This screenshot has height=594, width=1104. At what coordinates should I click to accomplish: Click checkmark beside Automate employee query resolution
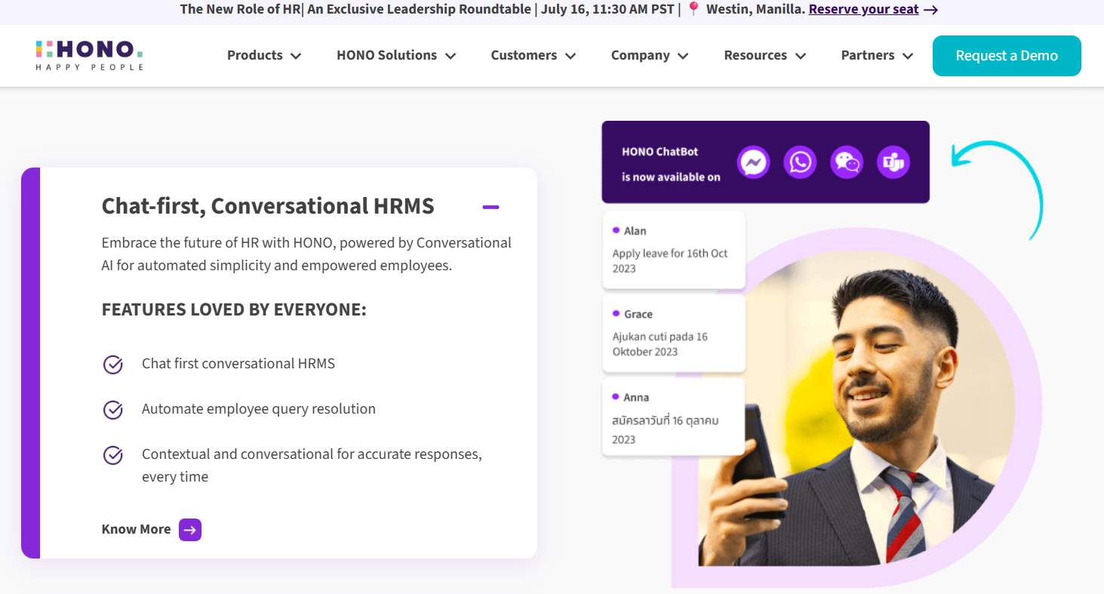[113, 410]
